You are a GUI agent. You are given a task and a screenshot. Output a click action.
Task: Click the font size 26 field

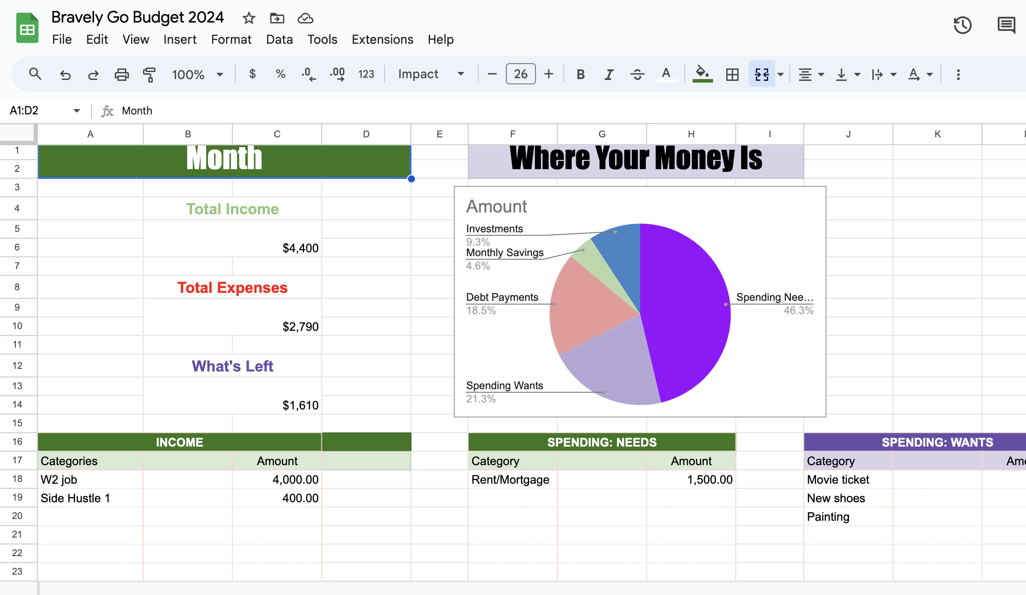coord(521,74)
